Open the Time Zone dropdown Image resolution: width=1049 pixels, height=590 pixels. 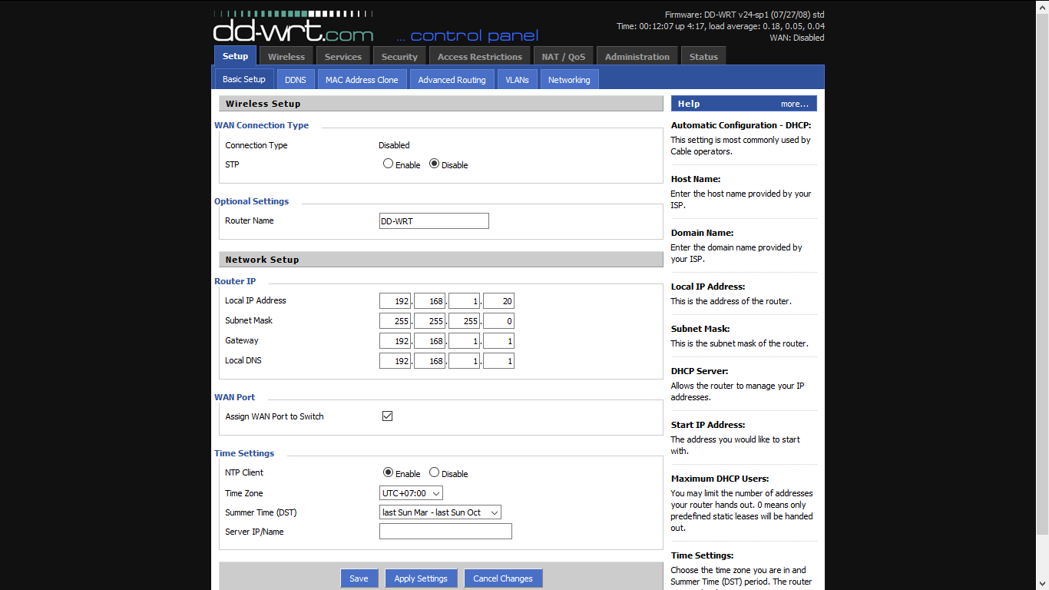click(411, 493)
